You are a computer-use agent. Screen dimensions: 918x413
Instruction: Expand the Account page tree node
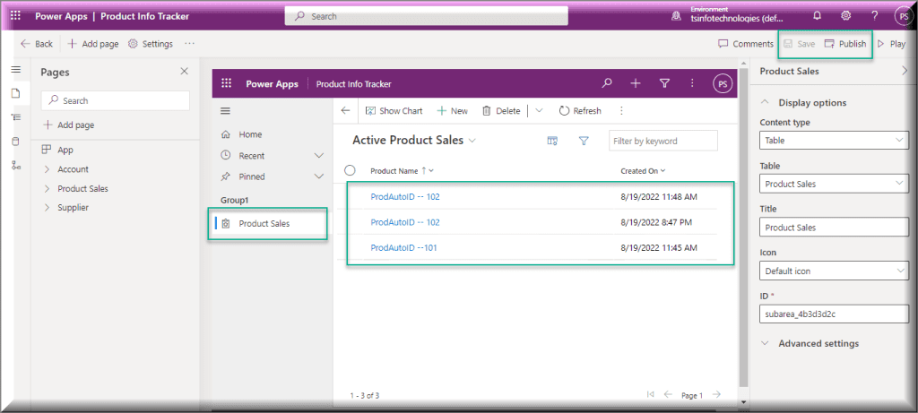pyautogui.click(x=47, y=169)
